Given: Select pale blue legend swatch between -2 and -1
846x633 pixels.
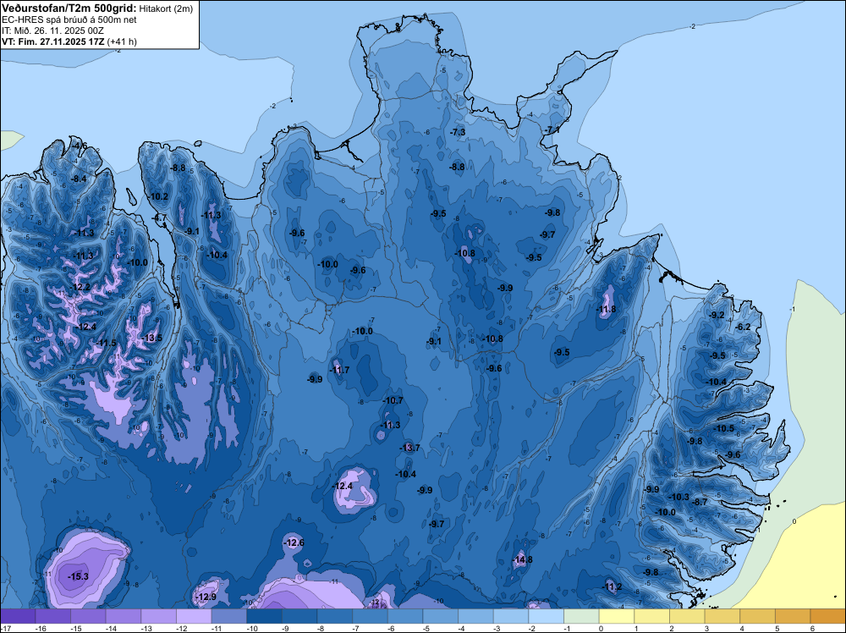Looking at the screenshot, I should pyautogui.click(x=546, y=616).
